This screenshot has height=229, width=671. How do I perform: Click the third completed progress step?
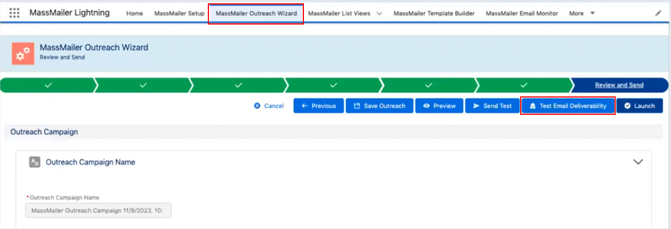pyautogui.click(x=239, y=85)
